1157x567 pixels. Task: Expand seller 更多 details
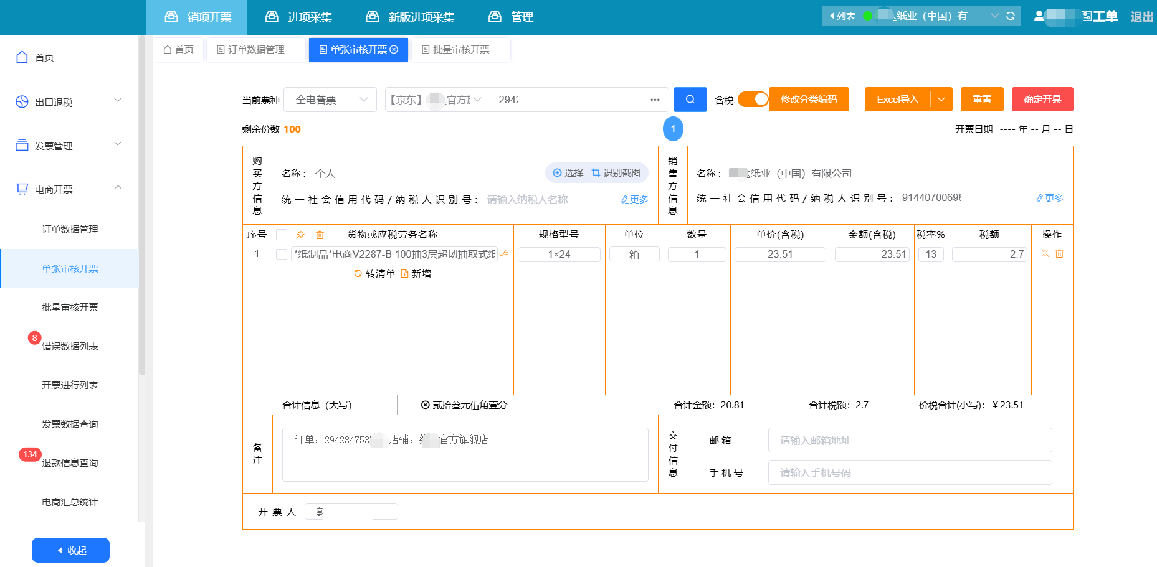1050,198
